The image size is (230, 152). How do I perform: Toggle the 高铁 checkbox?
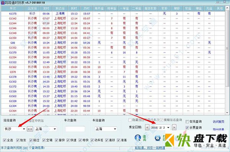point(107,140)
